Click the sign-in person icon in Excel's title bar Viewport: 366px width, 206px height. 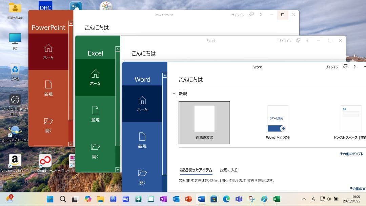tap(298, 40)
